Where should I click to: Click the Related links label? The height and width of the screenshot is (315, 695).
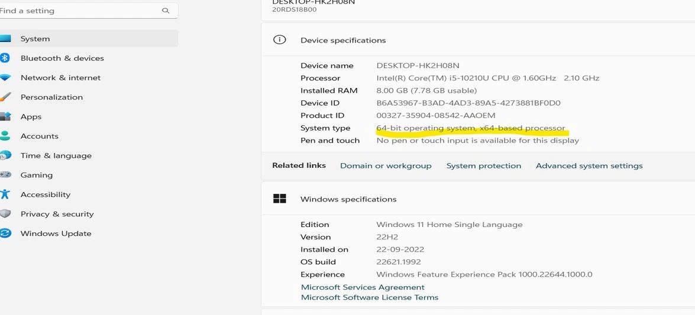click(x=299, y=165)
